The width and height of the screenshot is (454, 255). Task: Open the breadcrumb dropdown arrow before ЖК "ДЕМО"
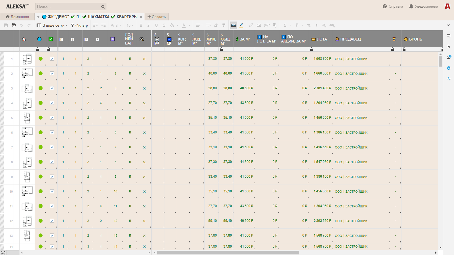click(38, 17)
